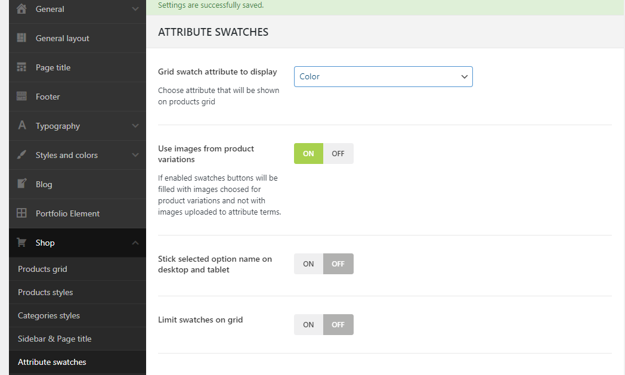
Task: Click the Shop cart icon
Action: tap(22, 243)
